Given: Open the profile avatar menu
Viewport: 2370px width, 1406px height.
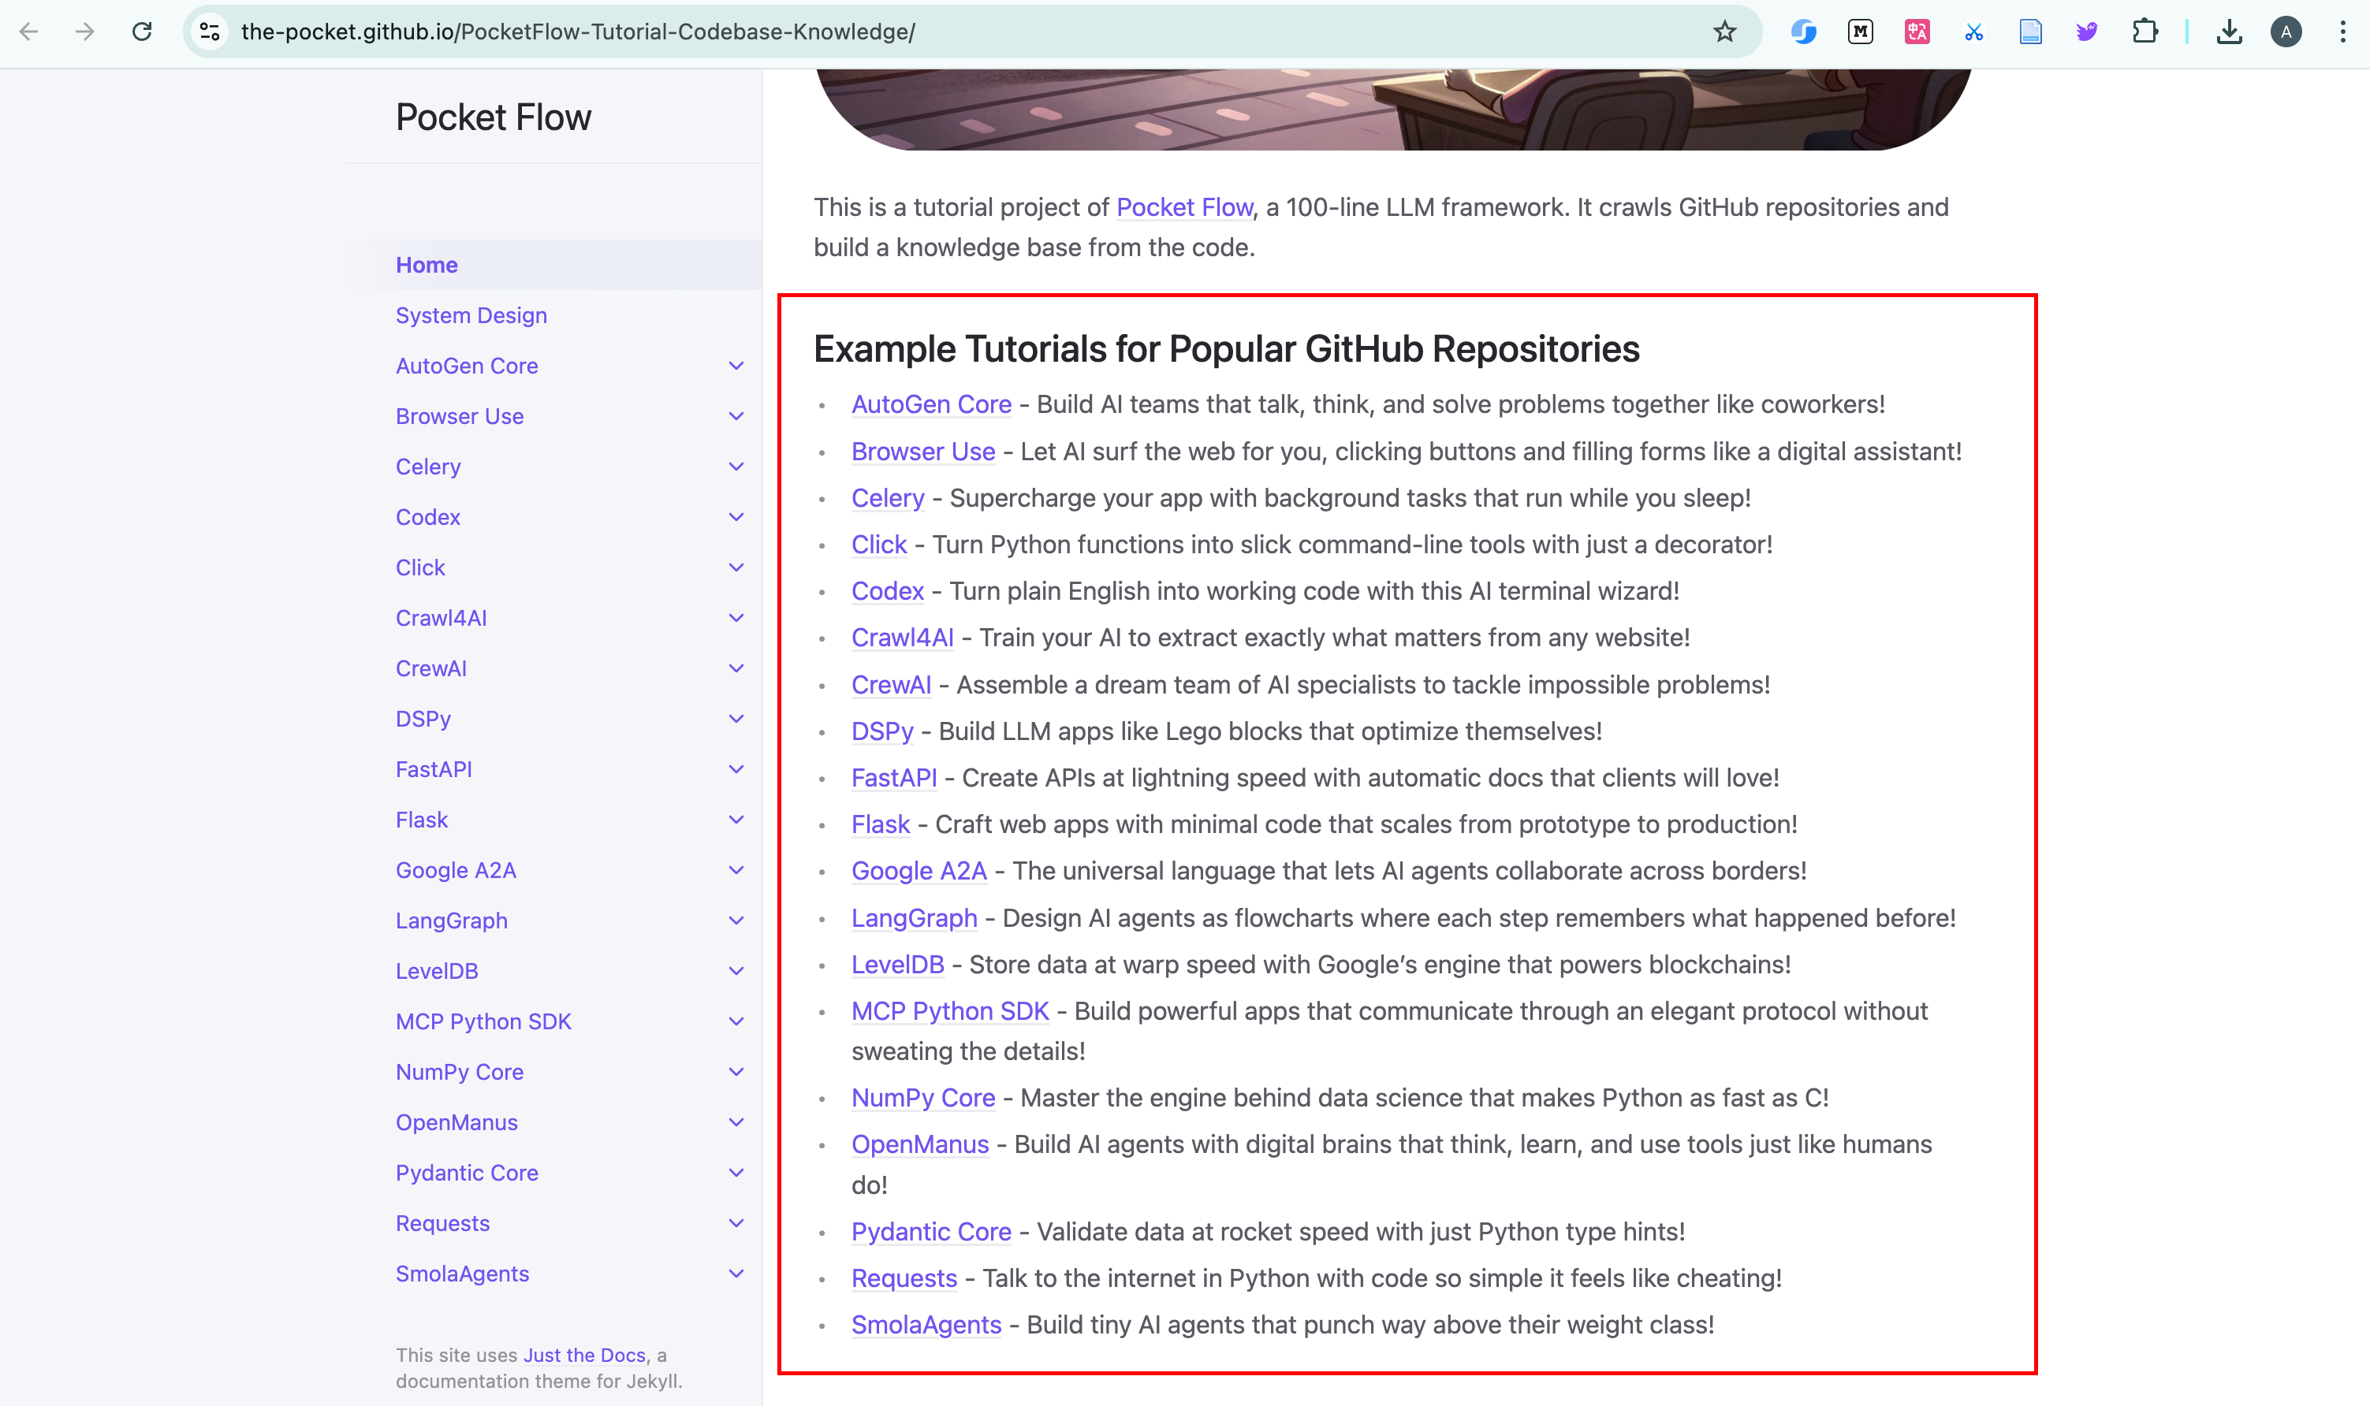Looking at the screenshot, I should point(2286,32).
